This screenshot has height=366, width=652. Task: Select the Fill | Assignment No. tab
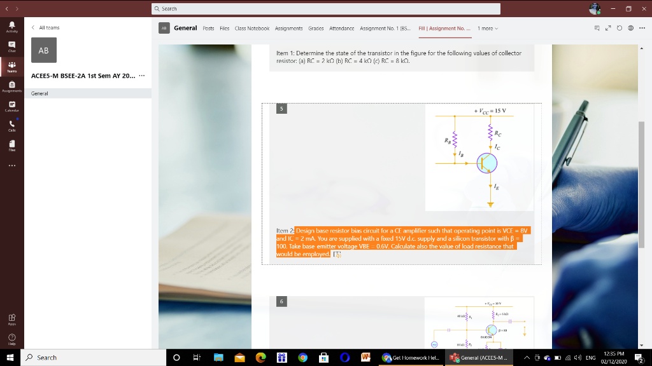[444, 28]
